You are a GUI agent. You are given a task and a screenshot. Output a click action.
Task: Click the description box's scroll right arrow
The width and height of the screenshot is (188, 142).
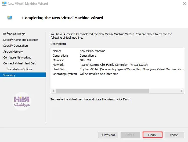coord(181,90)
